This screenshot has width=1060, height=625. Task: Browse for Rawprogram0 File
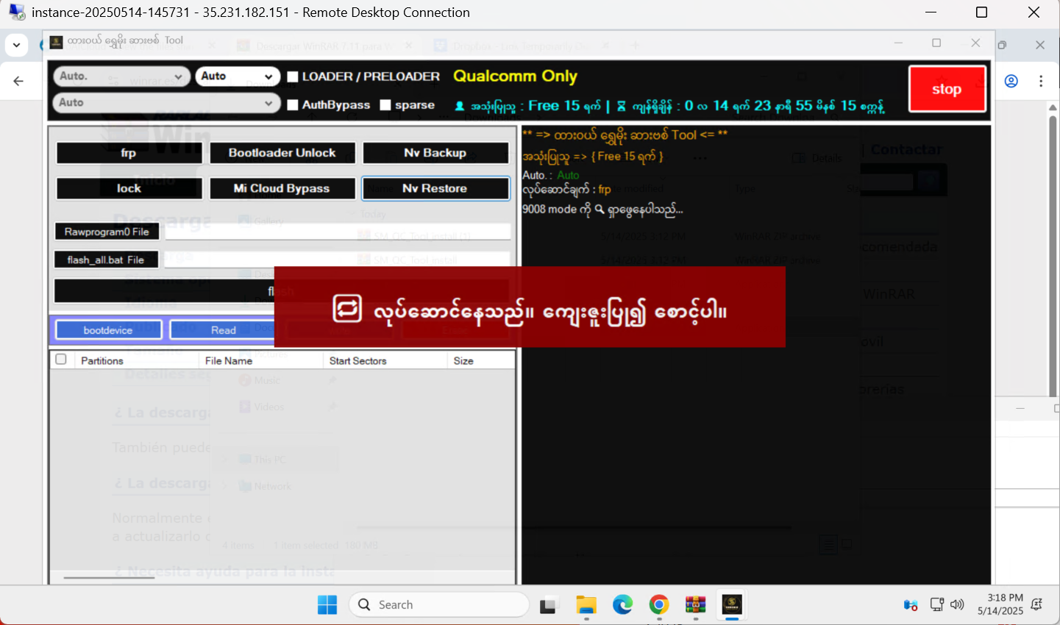(x=107, y=232)
